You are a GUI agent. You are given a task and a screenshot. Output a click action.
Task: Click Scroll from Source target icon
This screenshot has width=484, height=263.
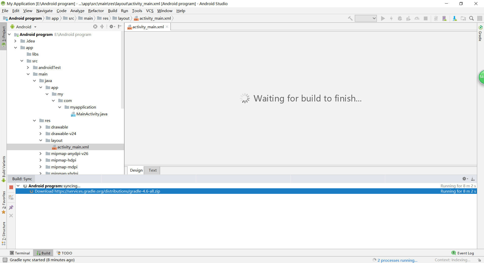pyautogui.click(x=95, y=27)
